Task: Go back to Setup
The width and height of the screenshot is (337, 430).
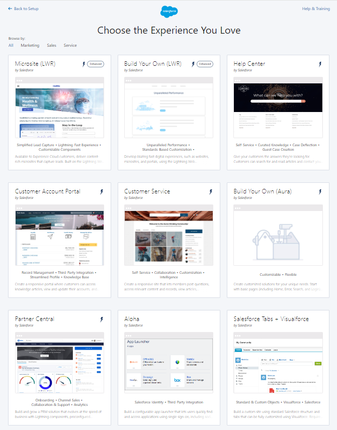Action: [x=23, y=9]
